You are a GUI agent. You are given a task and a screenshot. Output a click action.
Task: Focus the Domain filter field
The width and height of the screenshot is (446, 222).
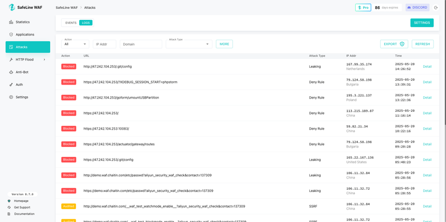(141, 44)
